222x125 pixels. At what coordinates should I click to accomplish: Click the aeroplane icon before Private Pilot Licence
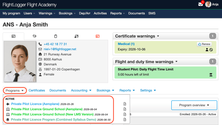tap(8, 104)
